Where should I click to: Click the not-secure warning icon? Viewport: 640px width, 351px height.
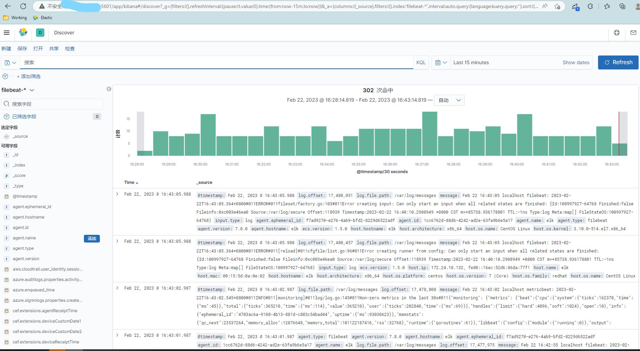coord(42,6)
